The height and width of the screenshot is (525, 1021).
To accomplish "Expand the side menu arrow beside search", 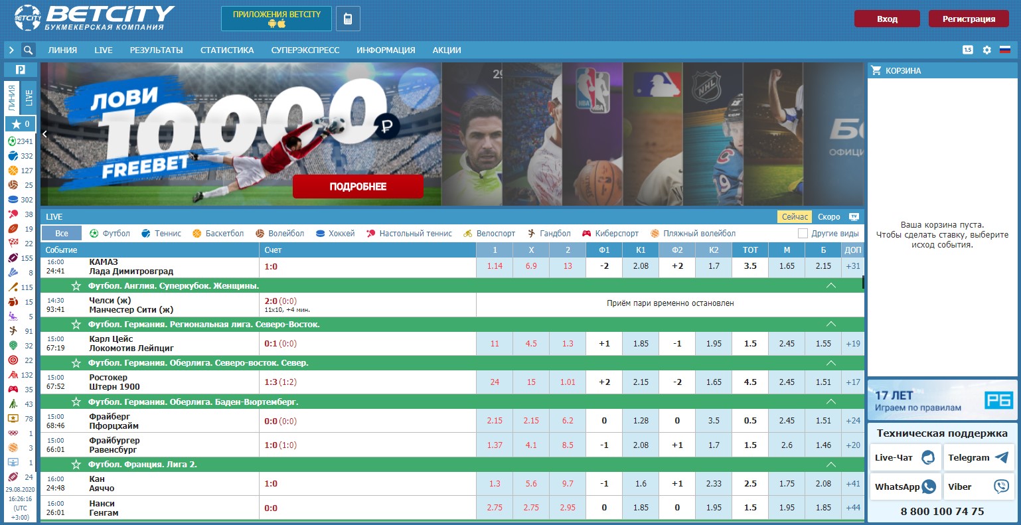I will coord(11,50).
